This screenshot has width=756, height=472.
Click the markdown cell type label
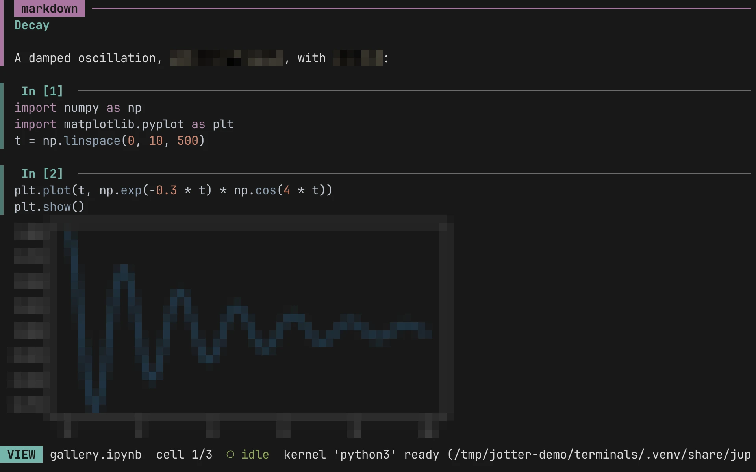coord(49,8)
